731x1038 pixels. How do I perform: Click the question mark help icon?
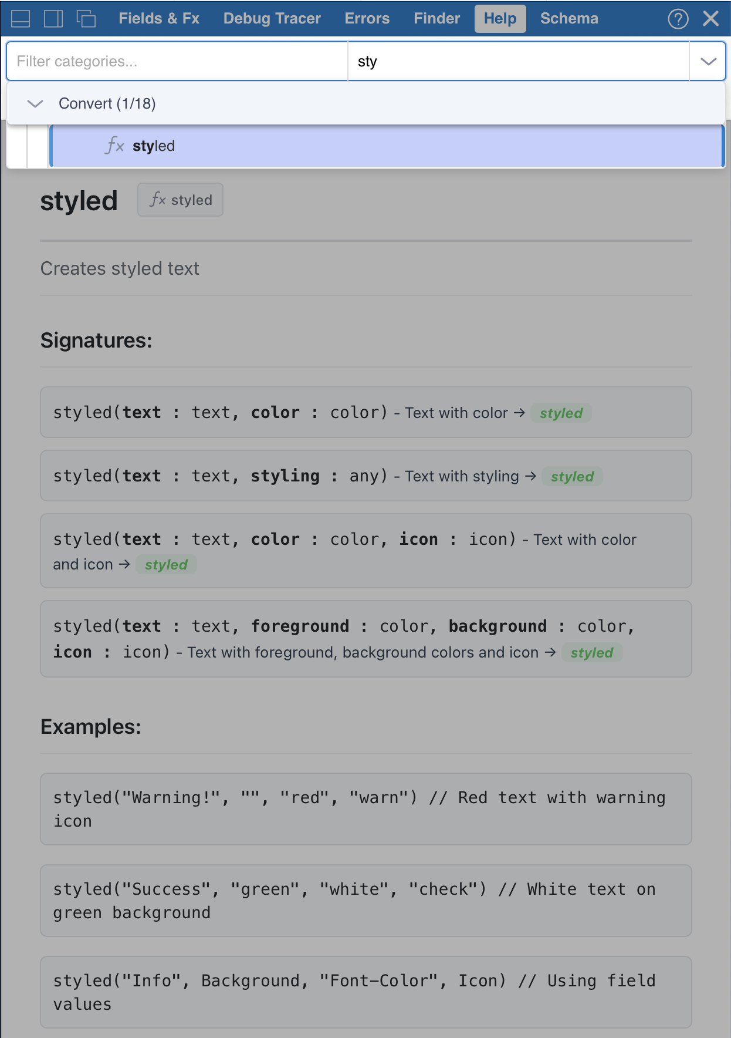678,19
